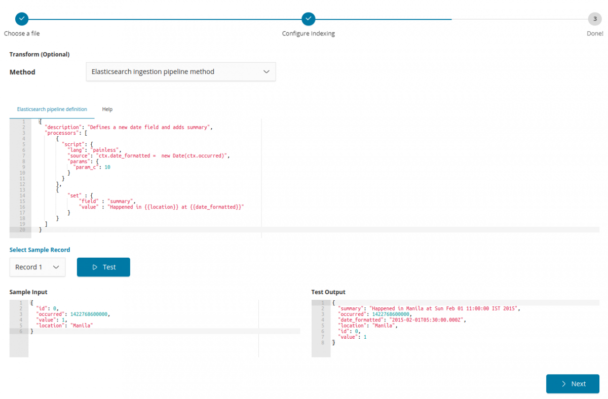Click the "id": 0 line in Sample Input
This screenshot has width=608, height=399.
(x=48, y=308)
